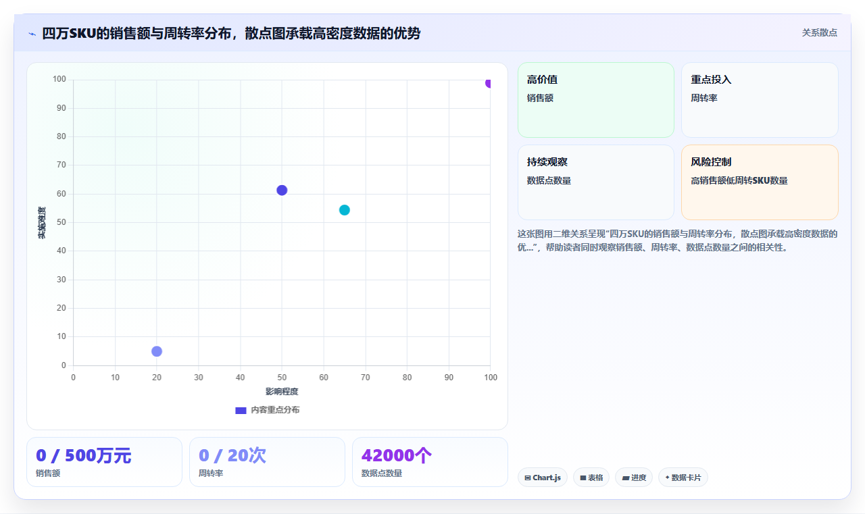Click the description paragraph starting 这张图用二维关系

coord(678,240)
